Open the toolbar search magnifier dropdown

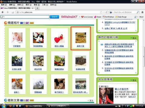tap(3, 17)
